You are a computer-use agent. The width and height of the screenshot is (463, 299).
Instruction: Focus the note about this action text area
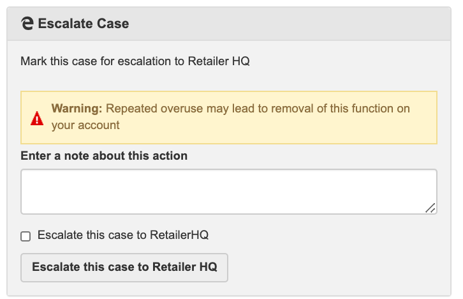[x=229, y=192]
